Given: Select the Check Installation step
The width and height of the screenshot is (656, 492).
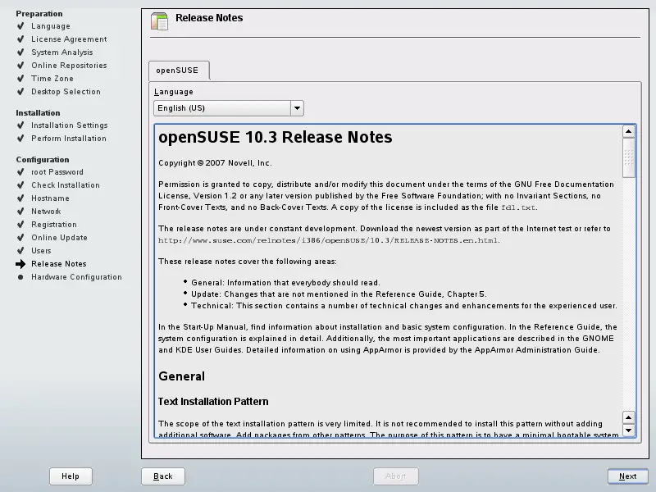Looking at the screenshot, I should tap(66, 185).
